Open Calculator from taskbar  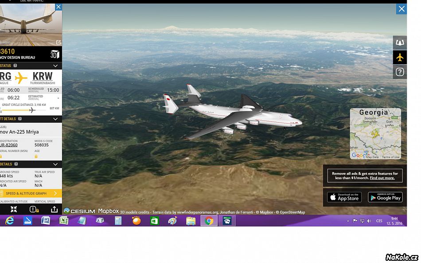click(x=118, y=220)
